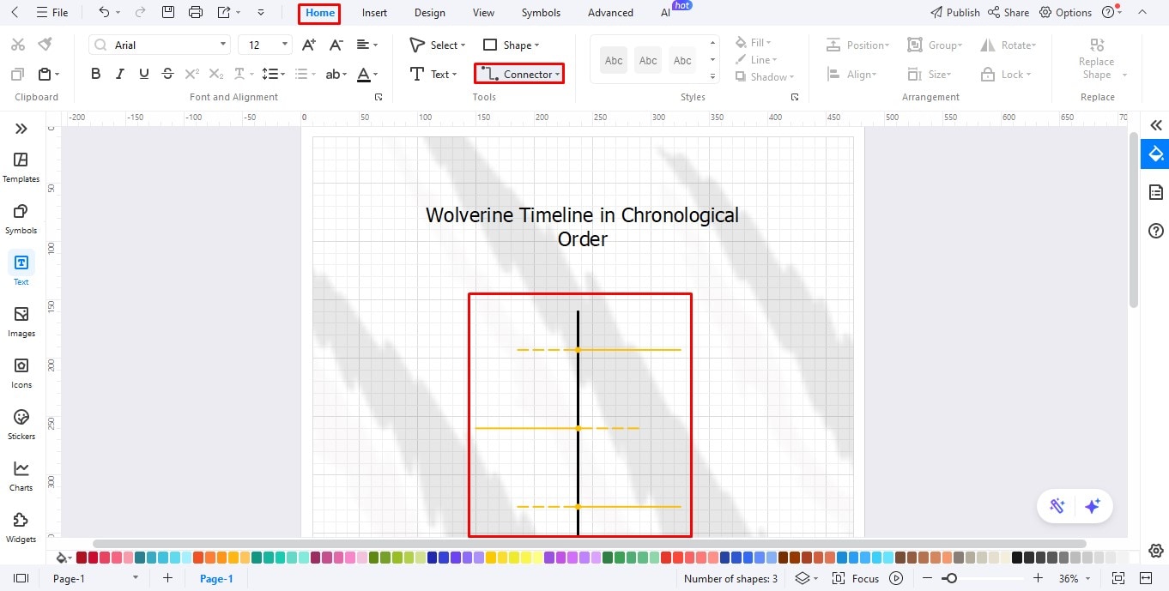This screenshot has height=591, width=1169.
Task: Click the Wolverine Timeline title text
Action: tap(582, 226)
